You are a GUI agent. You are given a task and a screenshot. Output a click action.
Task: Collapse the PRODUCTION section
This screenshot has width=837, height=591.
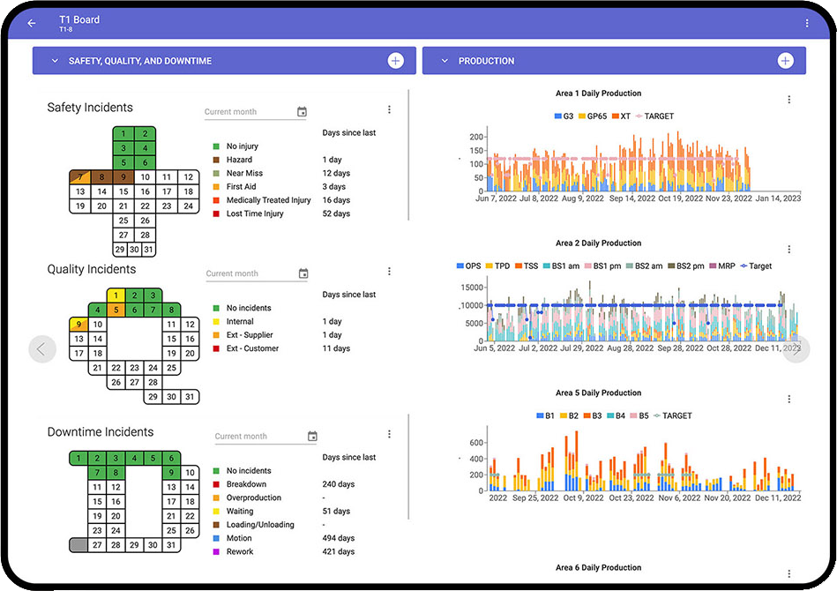click(445, 60)
